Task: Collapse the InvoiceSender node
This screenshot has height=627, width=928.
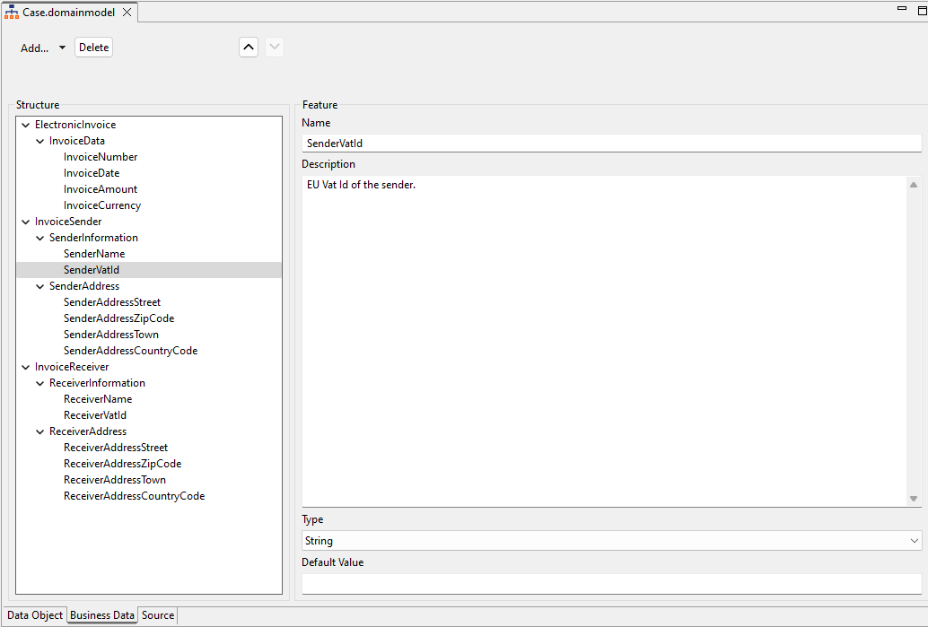Action: [25, 222]
